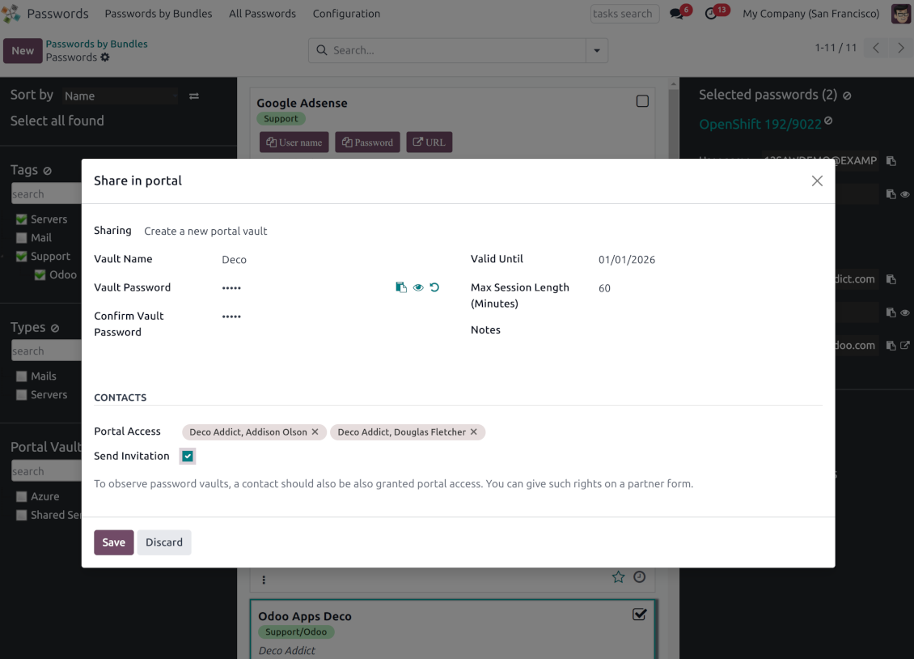Remove OpenShift 192/9022 from selection
Screen dimensions: 914x659
click(x=828, y=121)
